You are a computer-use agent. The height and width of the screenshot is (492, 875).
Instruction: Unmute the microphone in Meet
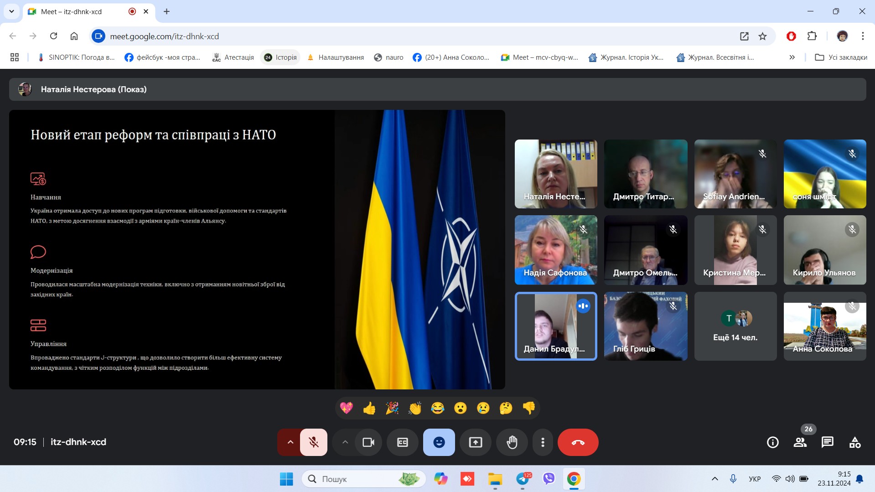pyautogui.click(x=314, y=442)
